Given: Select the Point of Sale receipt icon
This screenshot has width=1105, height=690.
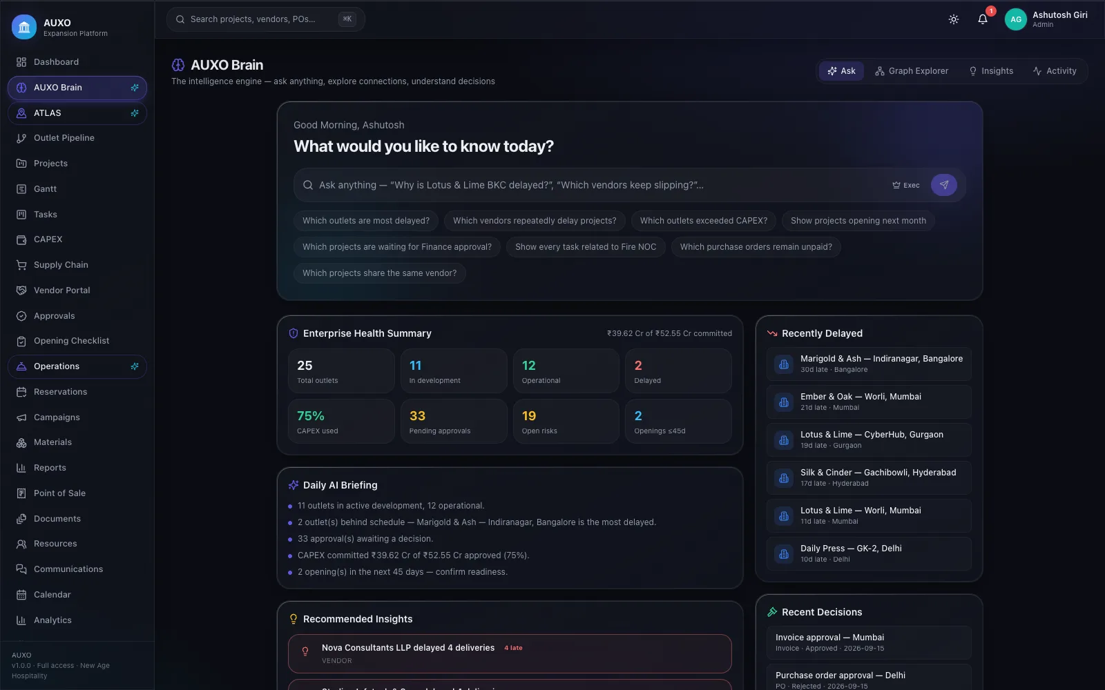Looking at the screenshot, I should (x=21, y=493).
